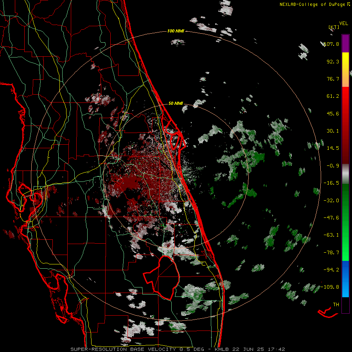Screen dimensions: 352x352
Task: Select the 107.8 velocity scale value
Action: pyautogui.click(x=331, y=44)
